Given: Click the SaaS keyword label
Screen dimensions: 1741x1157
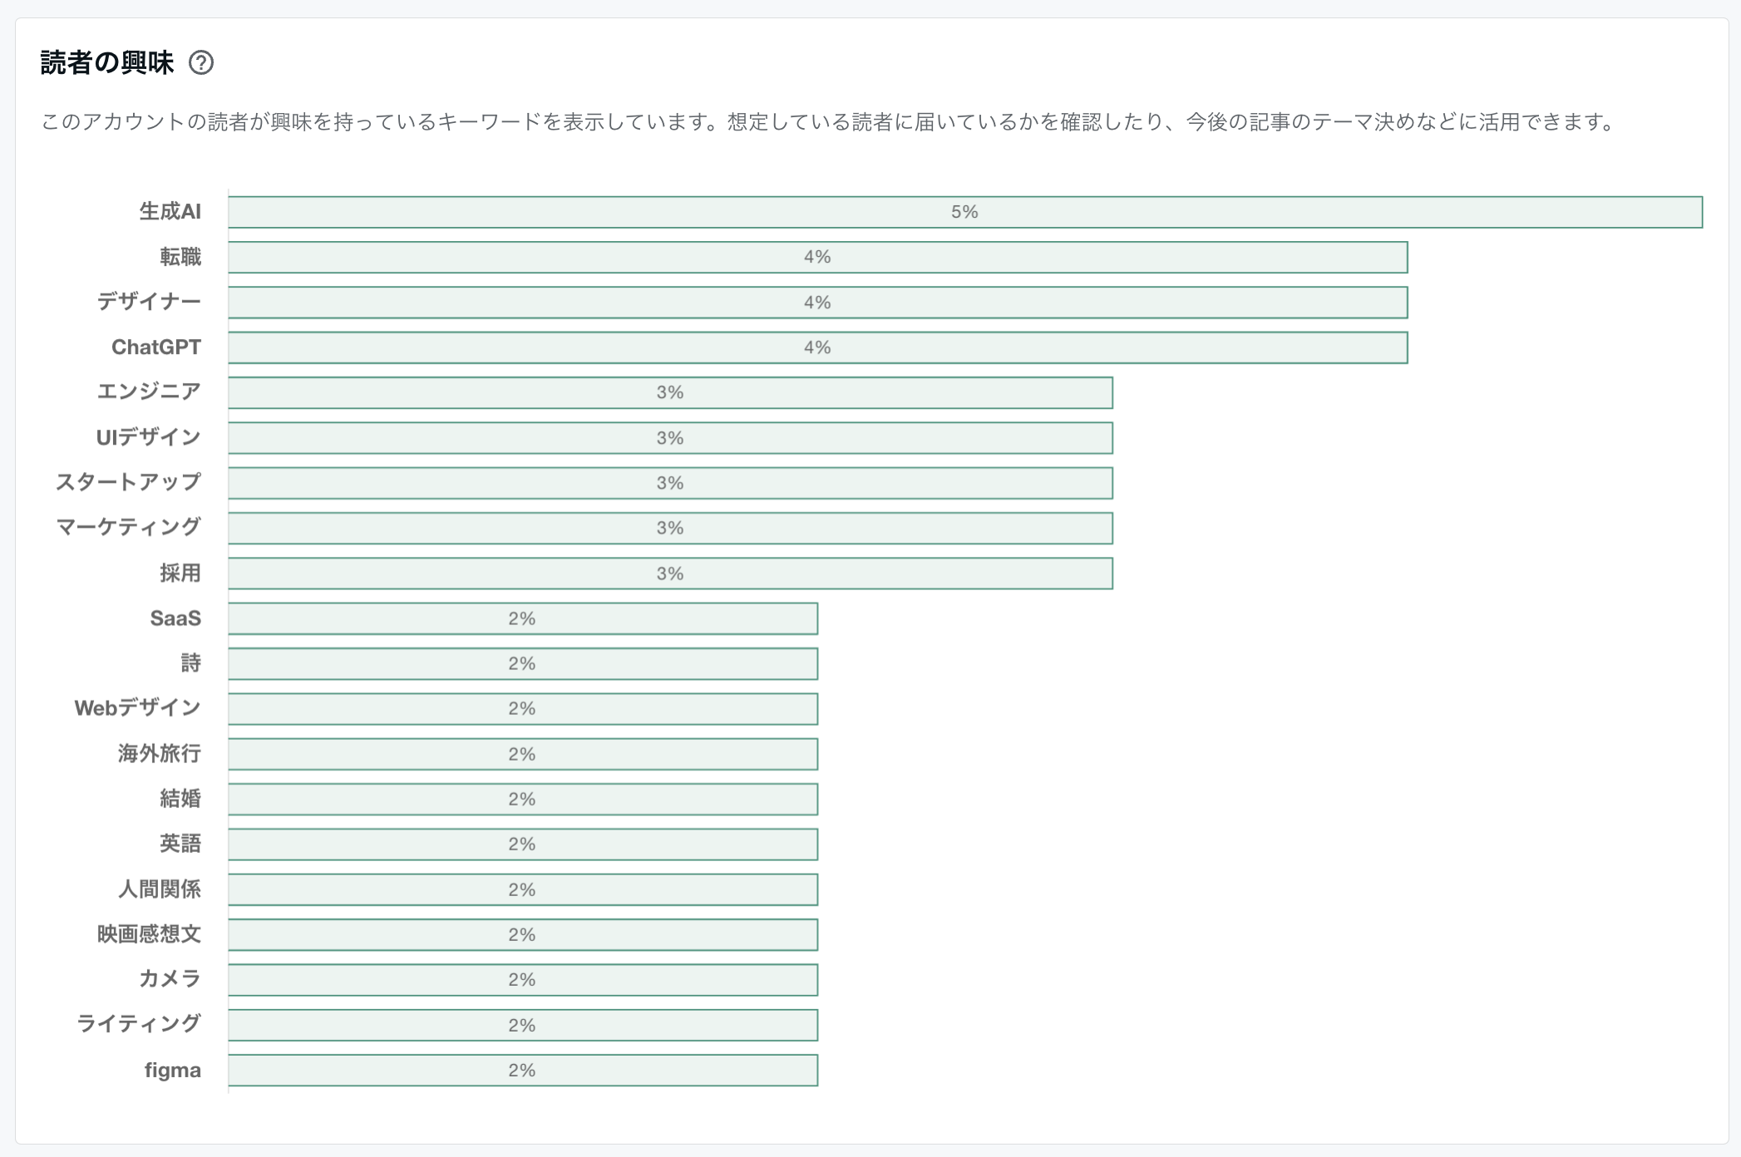Looking at the screenshot, I should tap(175, 618).
